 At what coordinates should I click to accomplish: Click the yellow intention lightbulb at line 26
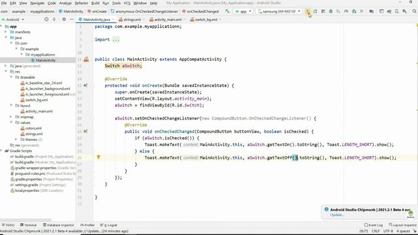pyautogui.click(x=99, y=157)
